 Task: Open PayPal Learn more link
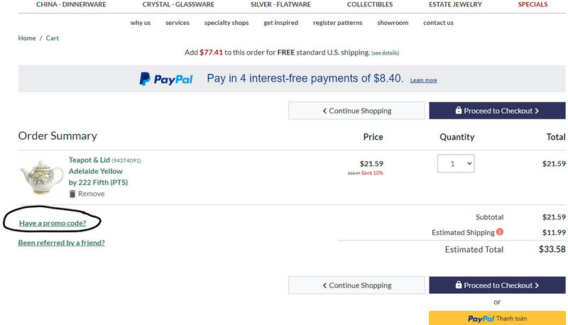(x=423, y=80)
